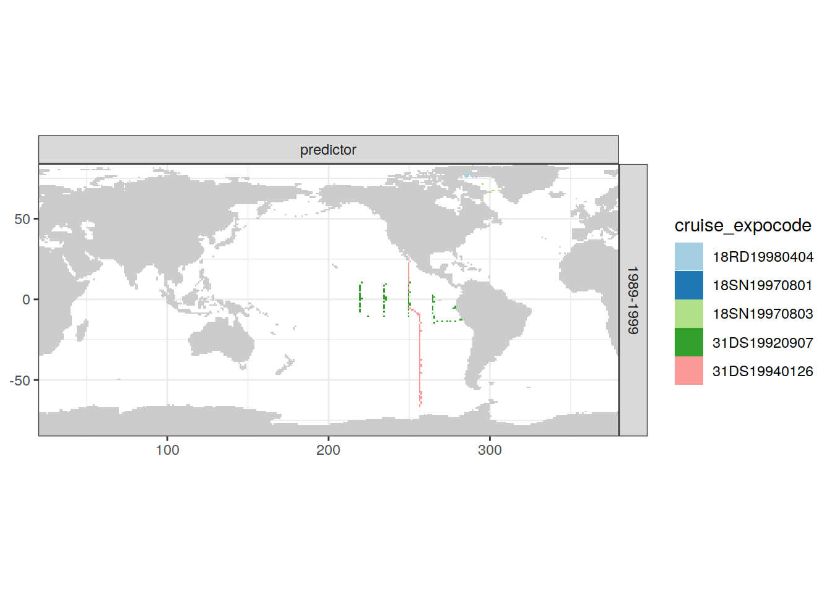
Task: Click the pink cruise track in South Pacific
Action: 420,359
